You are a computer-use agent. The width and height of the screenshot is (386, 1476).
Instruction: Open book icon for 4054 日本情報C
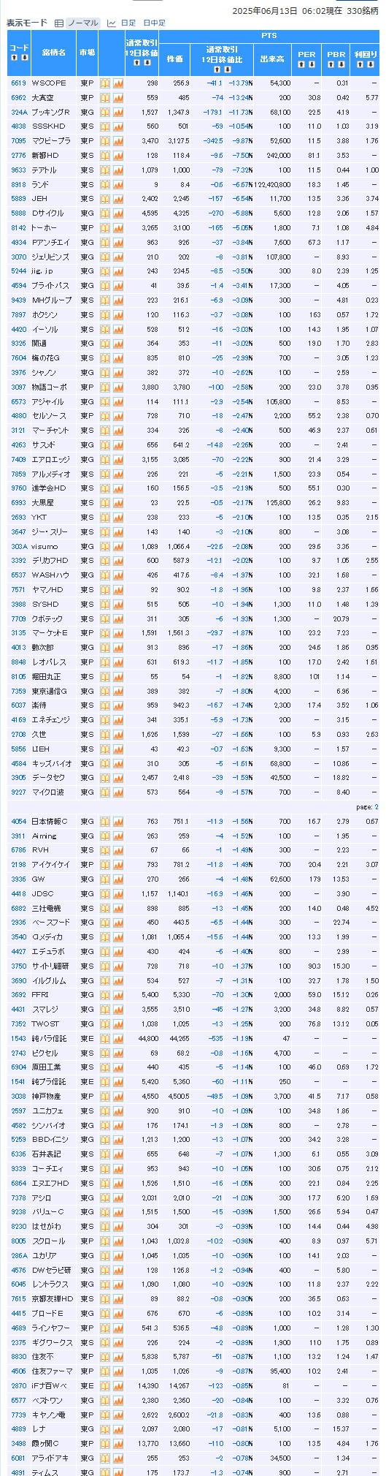(x=104, y=822)
